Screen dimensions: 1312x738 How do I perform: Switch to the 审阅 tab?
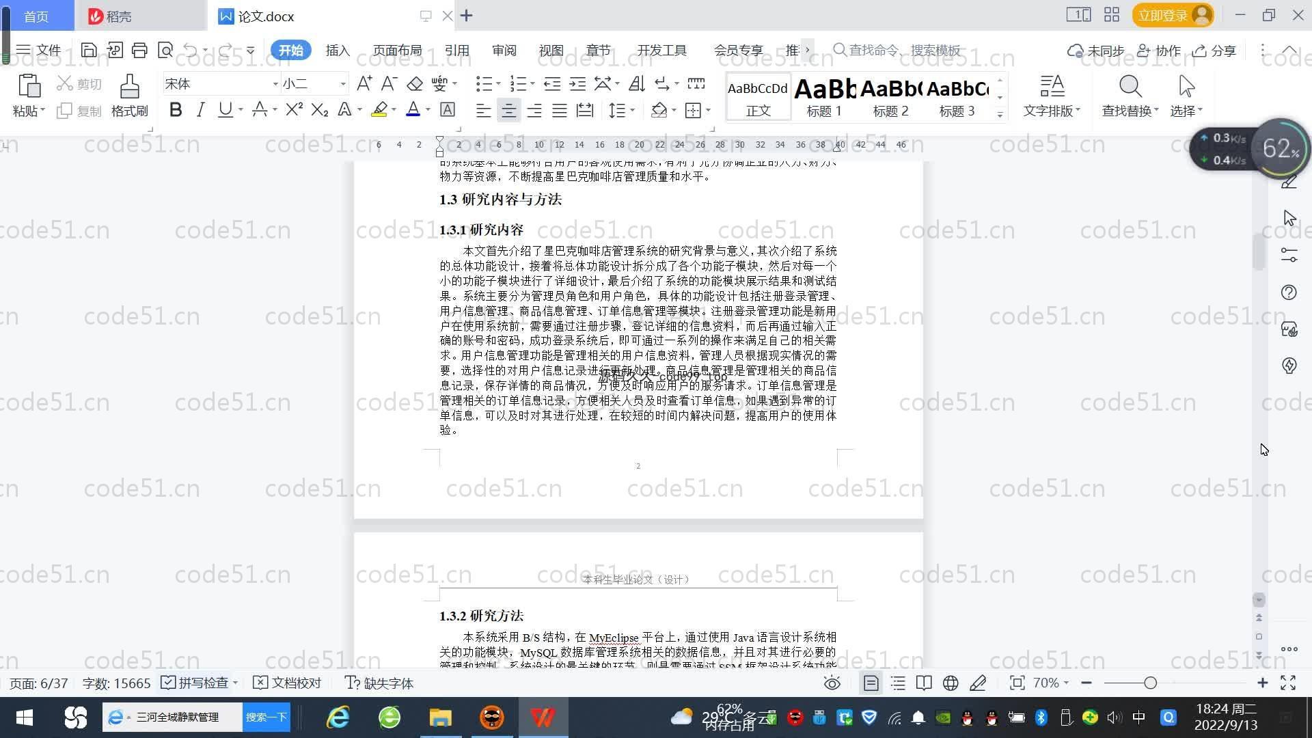504,50
